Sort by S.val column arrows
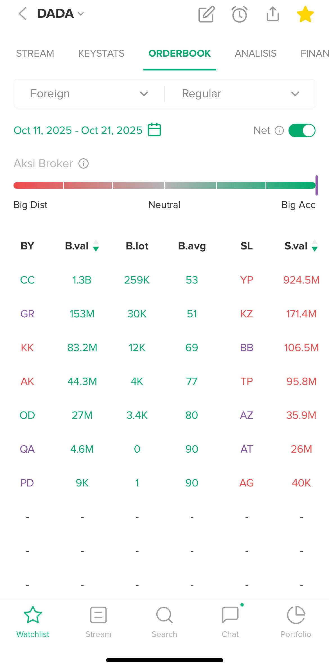The height and width of the screenshot is (664, 329). pos(315,246)
